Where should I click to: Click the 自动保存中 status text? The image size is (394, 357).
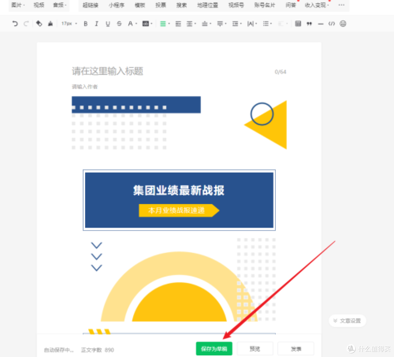[x=58, y=350]
